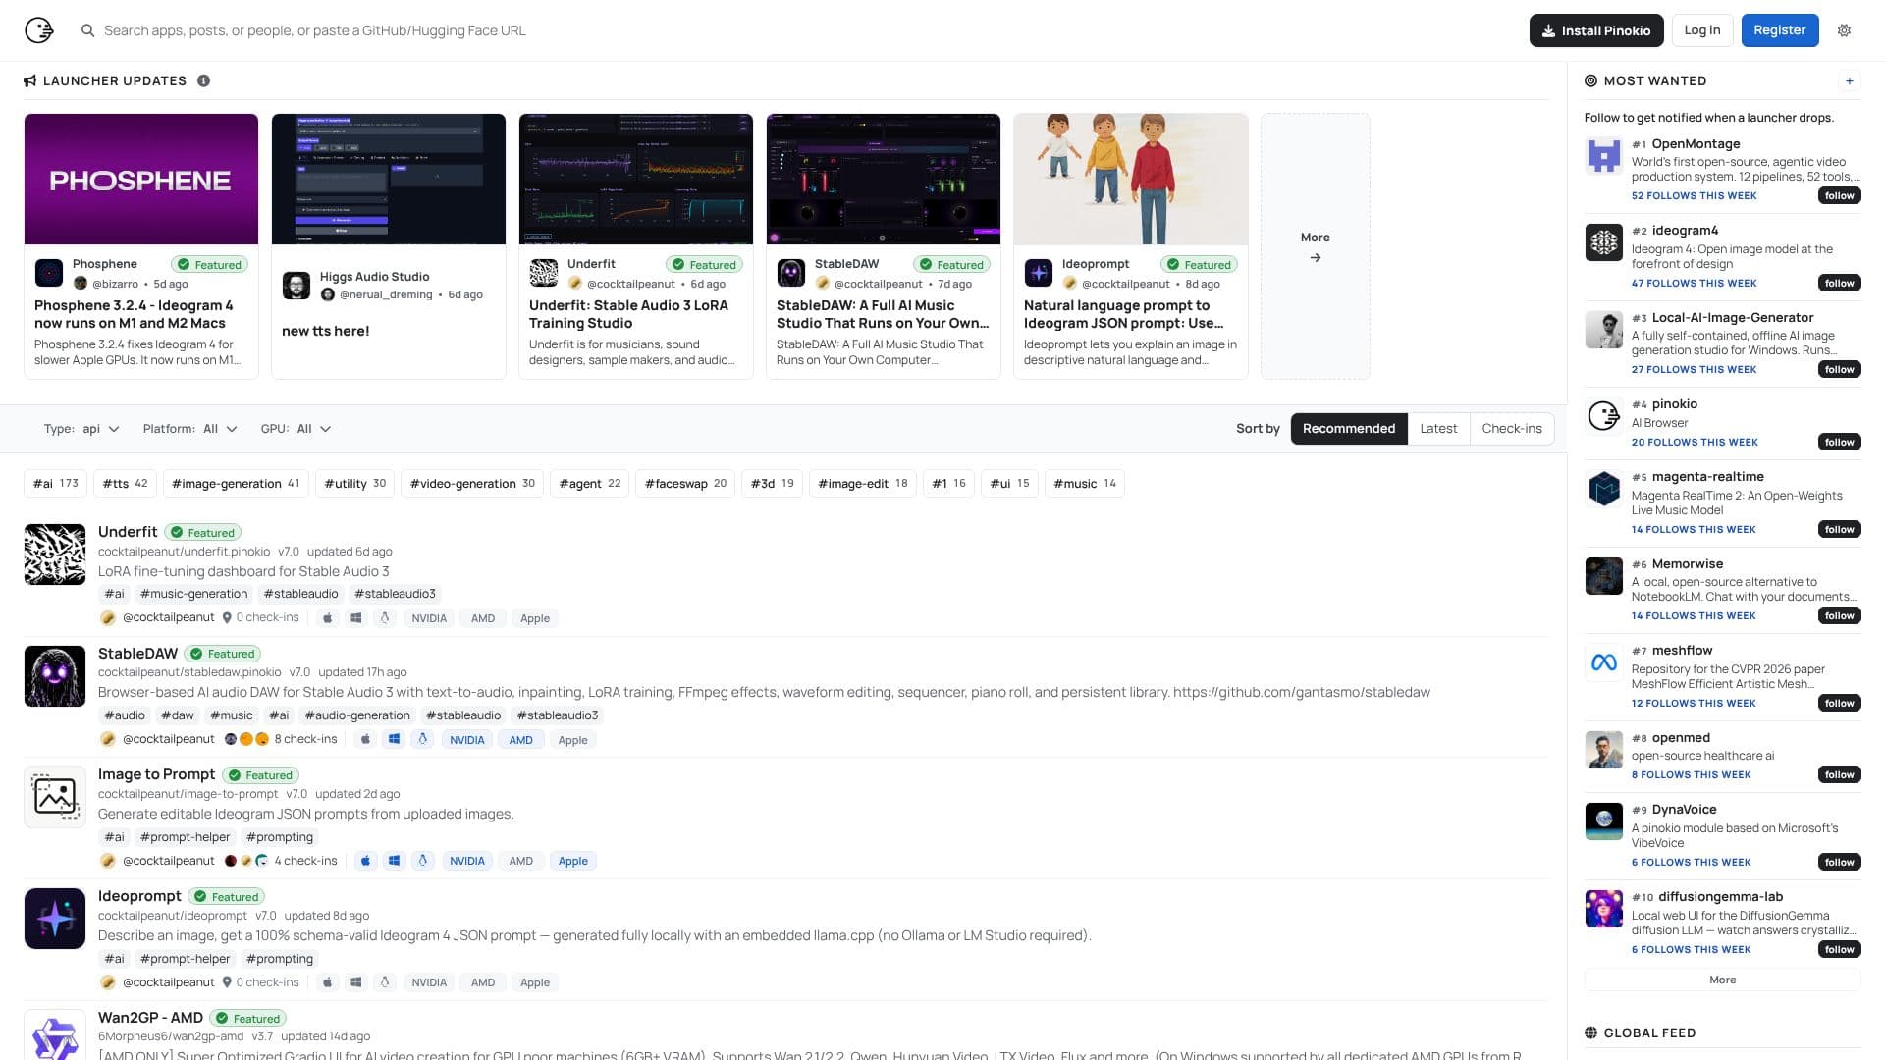
Task: Open the Local-AI-Image-Generator avatar icon
Action: [1604, 329]
